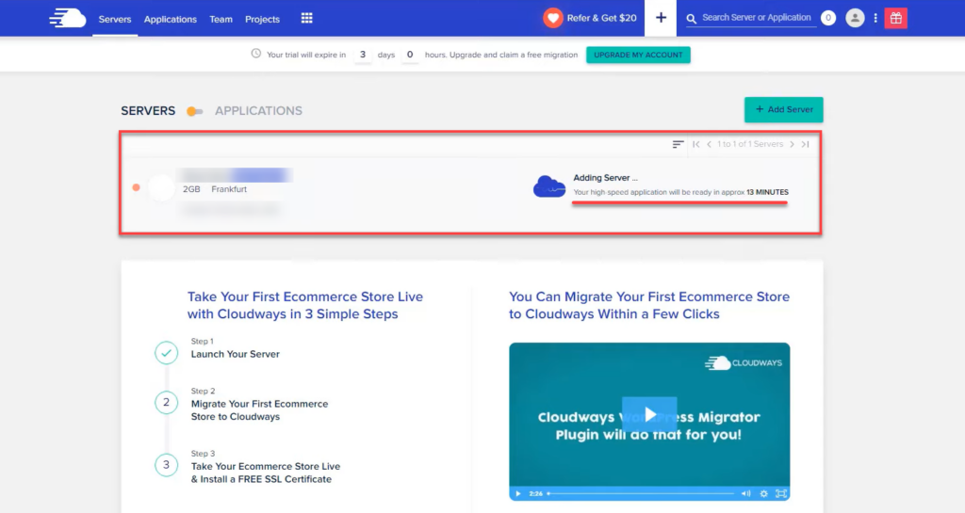Open the Projects menu
The height and width of the screenshot is (513, 965).
pyautogui.click(x=262, y=19)
